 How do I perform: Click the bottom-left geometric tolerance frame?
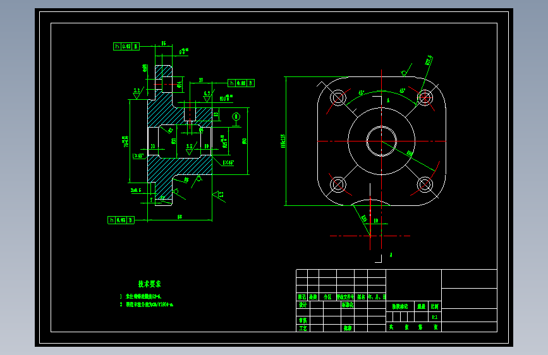[121, 220]
